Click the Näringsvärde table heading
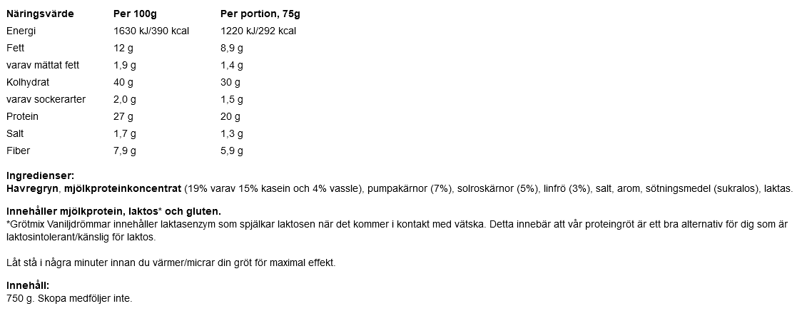Image resolution: width=802 pixels, height=311 pixels. coord(40,14)
